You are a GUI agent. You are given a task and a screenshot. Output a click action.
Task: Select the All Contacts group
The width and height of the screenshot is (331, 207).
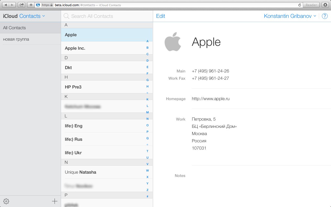pos(30,28)
